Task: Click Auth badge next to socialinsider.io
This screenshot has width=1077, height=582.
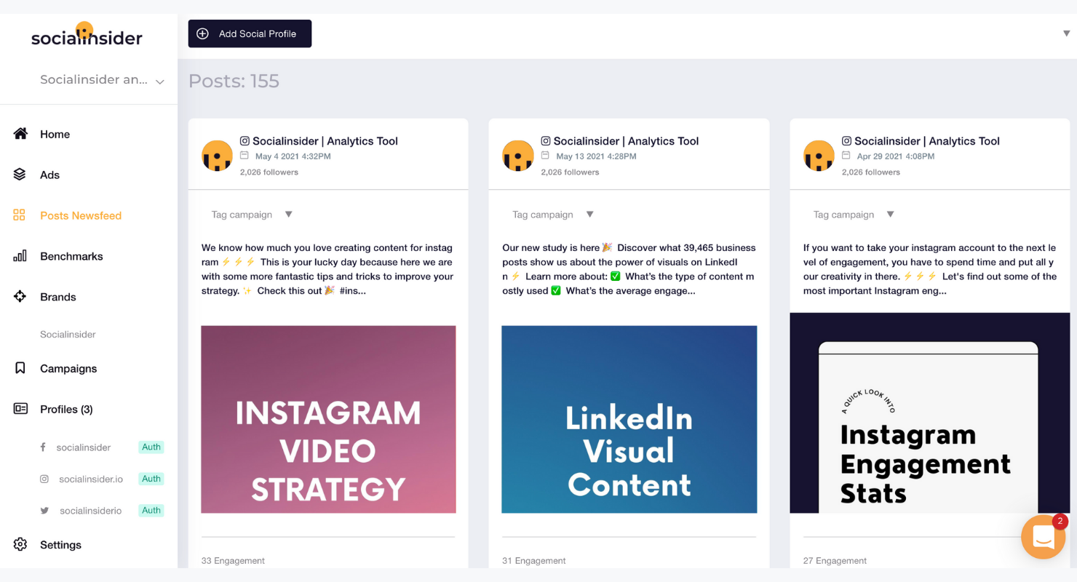Action: pyautogui.click(x=151, y=479)
